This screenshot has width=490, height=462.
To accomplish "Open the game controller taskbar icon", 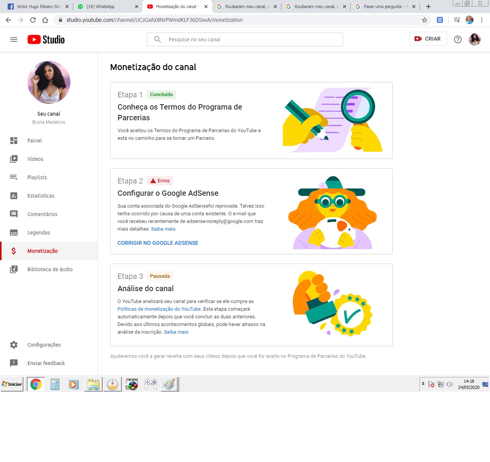I will [150, 384].
